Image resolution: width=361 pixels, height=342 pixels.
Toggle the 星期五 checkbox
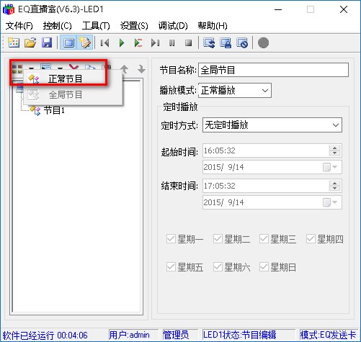(x=171, y=267)
